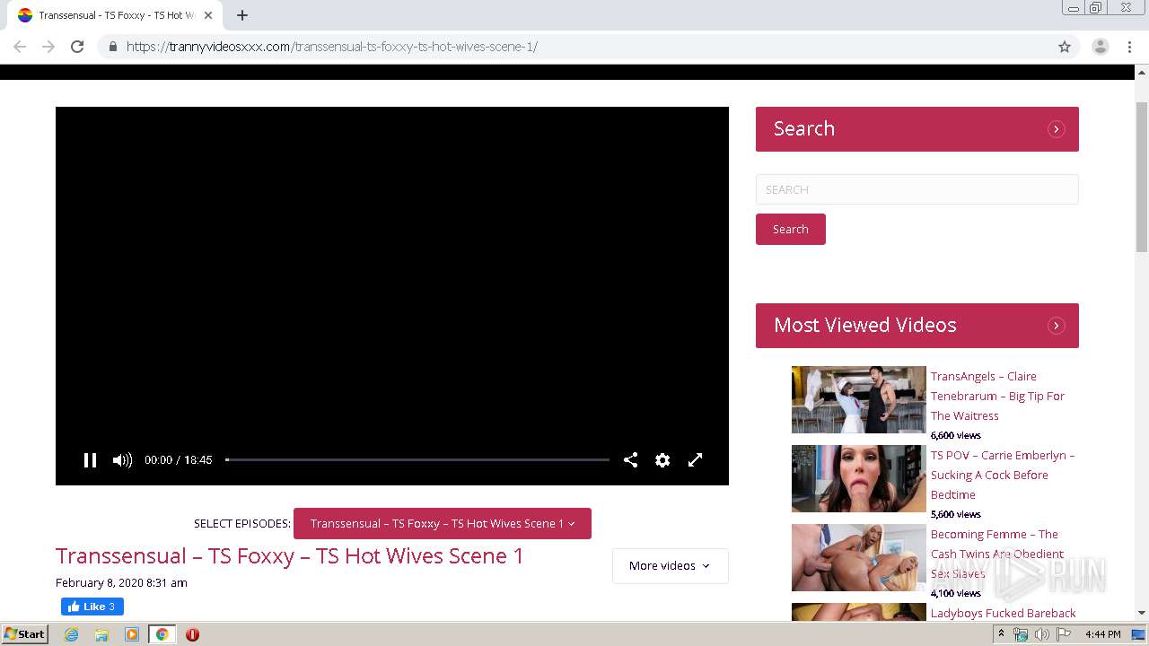Click the show desktop tray icon

[x=1138, y=634]
